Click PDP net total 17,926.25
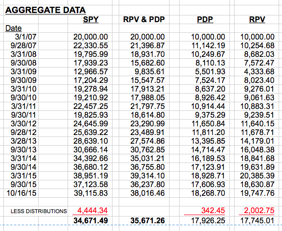The height and width of the screenshot is (231, 282). (208, 221)
